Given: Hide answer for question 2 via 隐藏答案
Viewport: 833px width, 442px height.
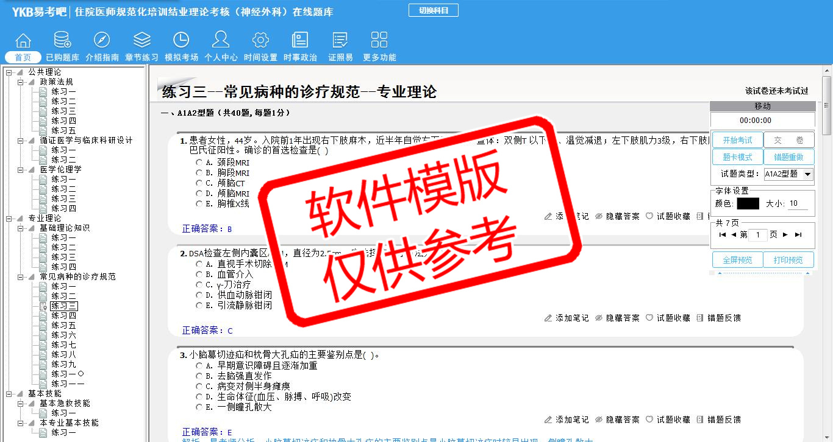Looking at the screenshot, I should tap(617, 318).
